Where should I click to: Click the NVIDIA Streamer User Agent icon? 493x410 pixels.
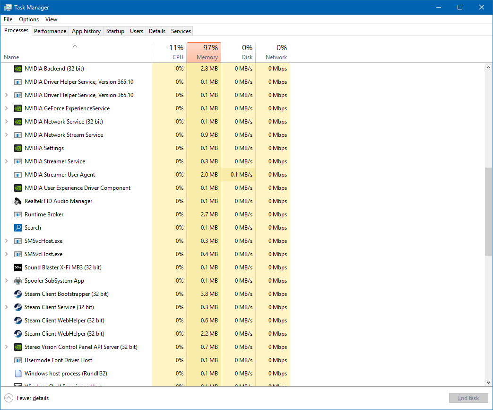coord(18,174)
